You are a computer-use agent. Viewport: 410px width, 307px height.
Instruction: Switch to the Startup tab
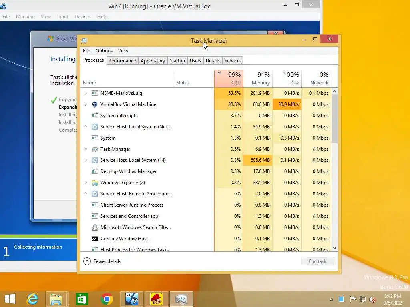(x=177, y=61)
